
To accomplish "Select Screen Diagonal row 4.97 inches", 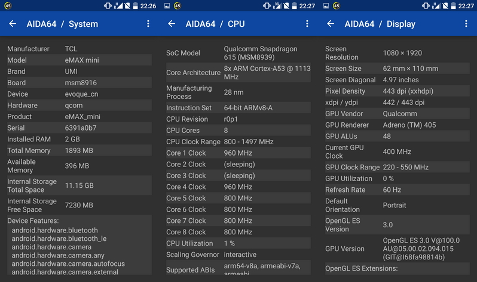I will point(398,79).
